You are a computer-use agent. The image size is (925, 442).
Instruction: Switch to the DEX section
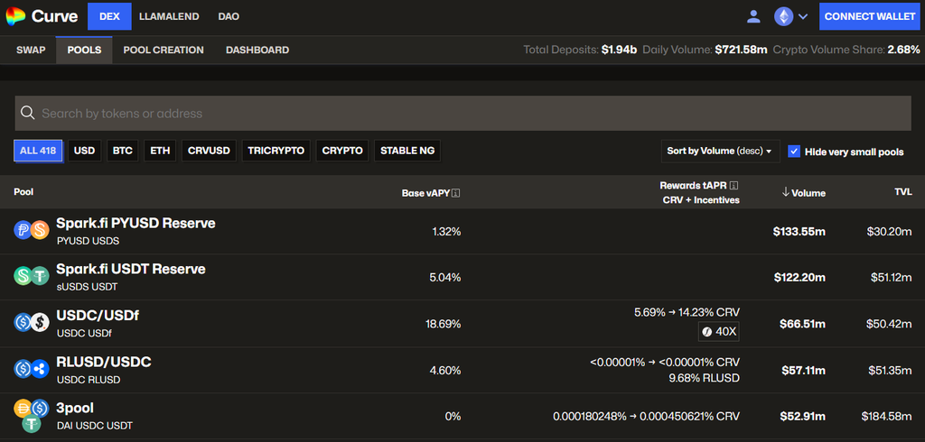click(109, 16)
